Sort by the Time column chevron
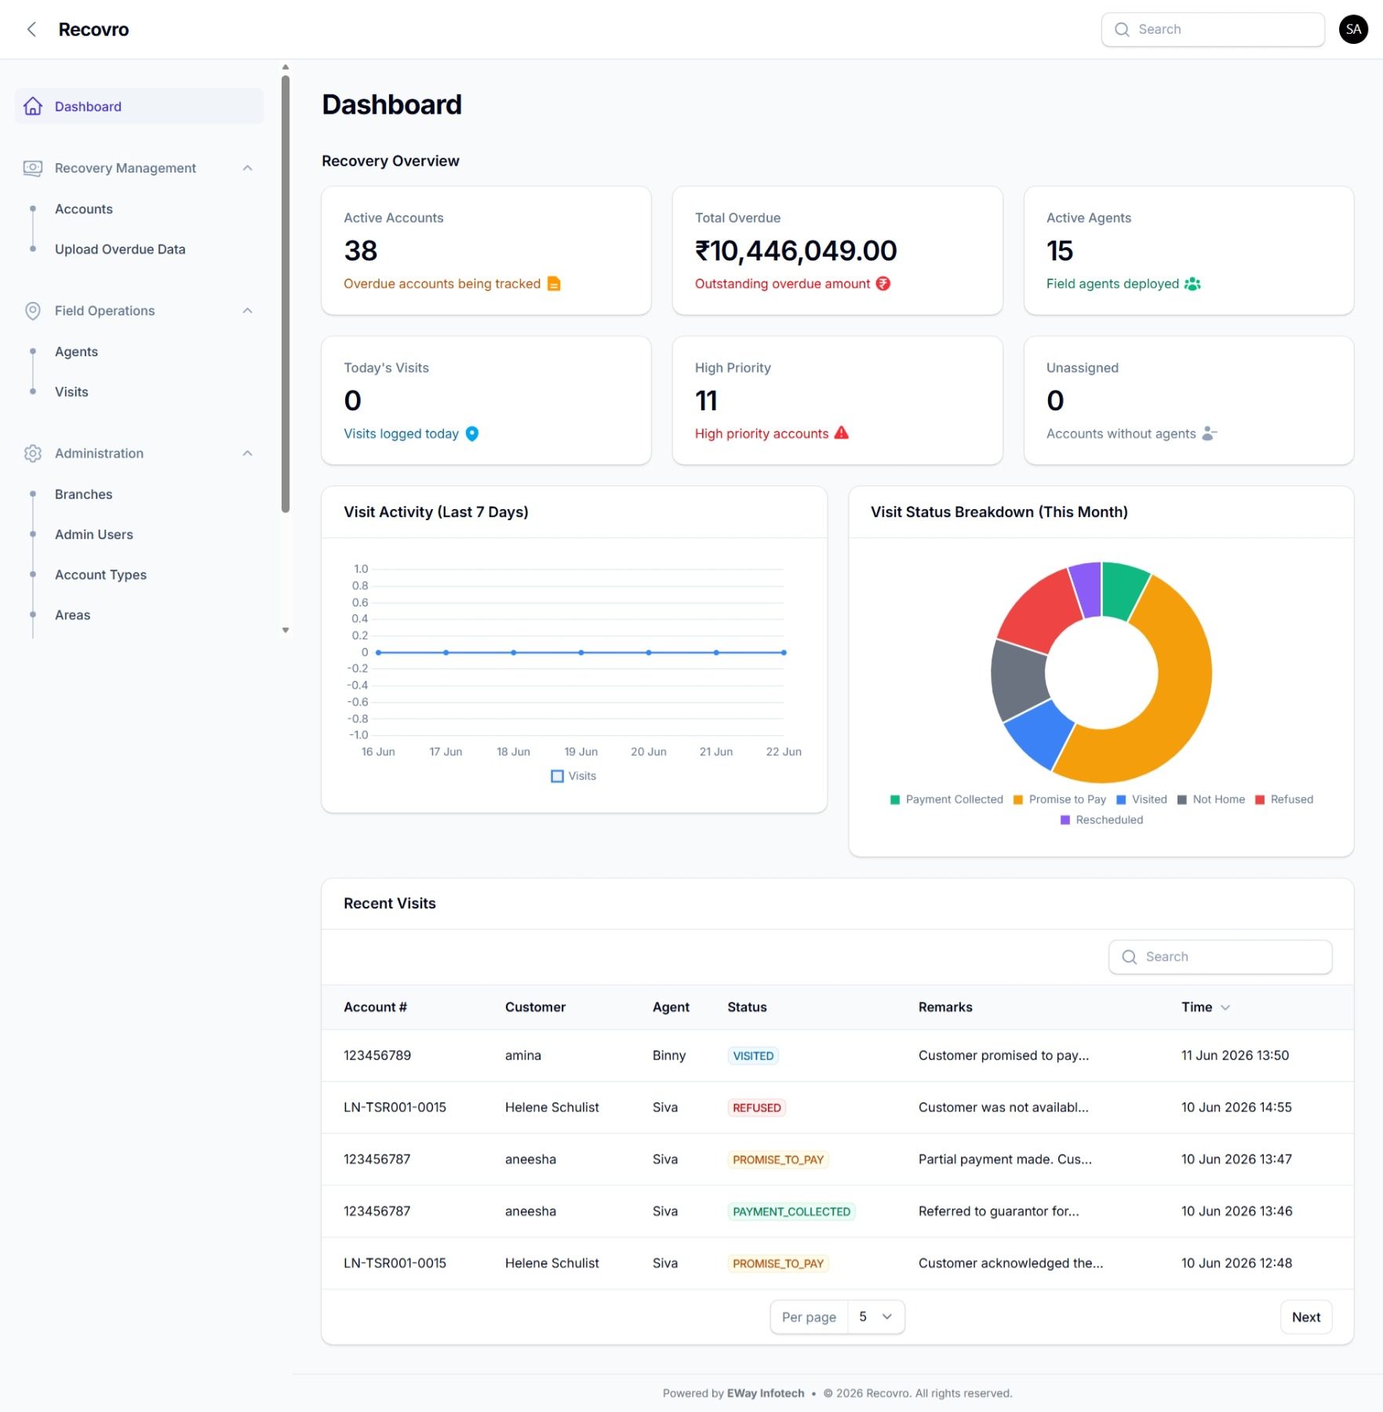1383x1412 pixels. [1225, 1007]
